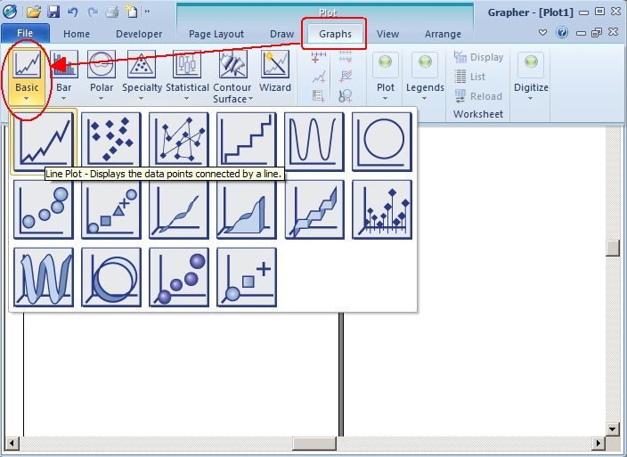Choose the XYZ scatter stem plot icon
The height and width of the screenshot is (457, 627).
tap(382, 209)
